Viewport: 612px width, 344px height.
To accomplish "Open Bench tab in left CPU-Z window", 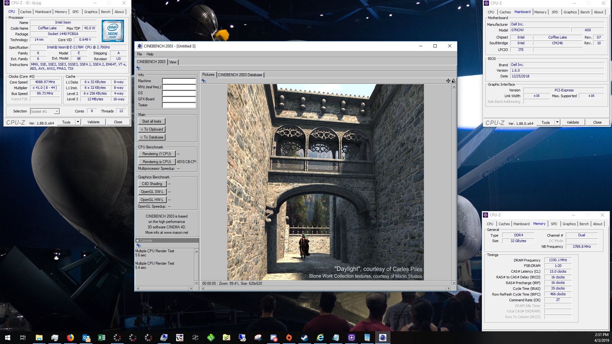I will coord(106,12).
